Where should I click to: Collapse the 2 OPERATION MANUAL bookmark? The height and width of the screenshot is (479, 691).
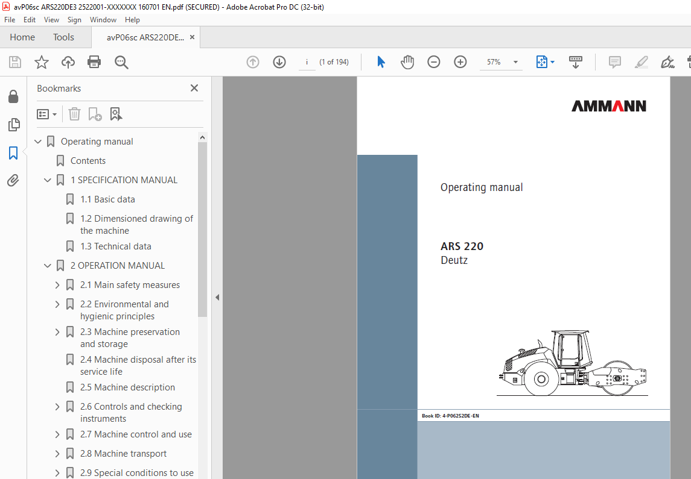[48, 266]
